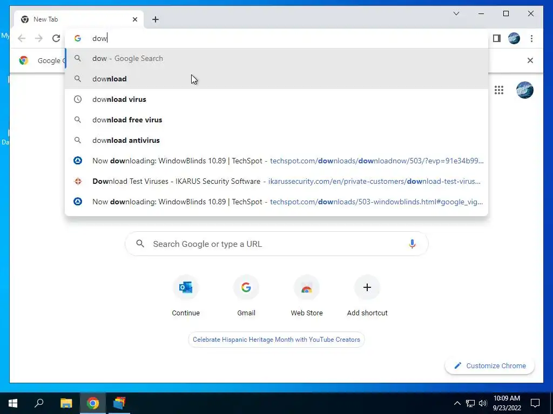This screenshot has width=553, height=414.
Task: Click the Add shortcut button
Action: 367,296
